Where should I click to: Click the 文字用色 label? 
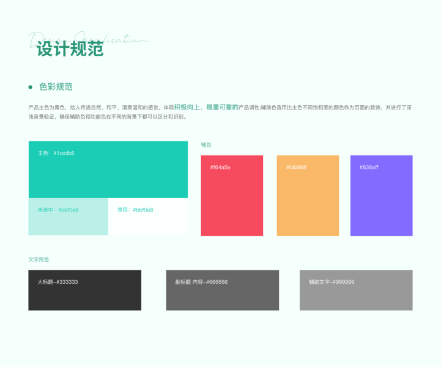click(x=39, y=259)
